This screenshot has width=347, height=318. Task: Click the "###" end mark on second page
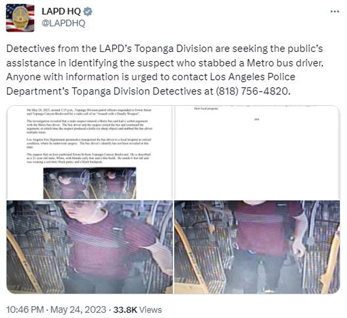[x=257, y=119]
